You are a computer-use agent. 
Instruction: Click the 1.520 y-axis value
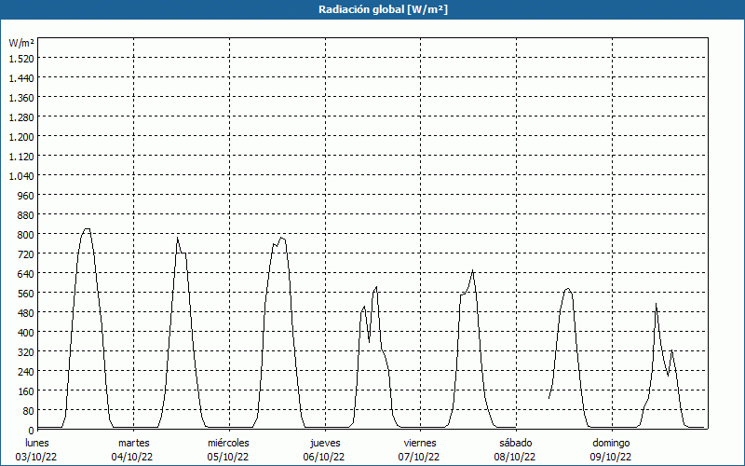(21, 58)
